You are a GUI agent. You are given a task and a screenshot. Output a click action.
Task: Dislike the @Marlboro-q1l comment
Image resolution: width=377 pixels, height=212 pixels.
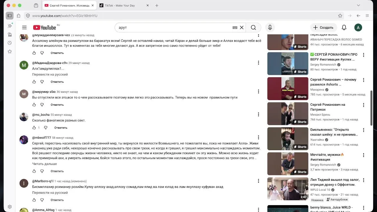[42, 200]
